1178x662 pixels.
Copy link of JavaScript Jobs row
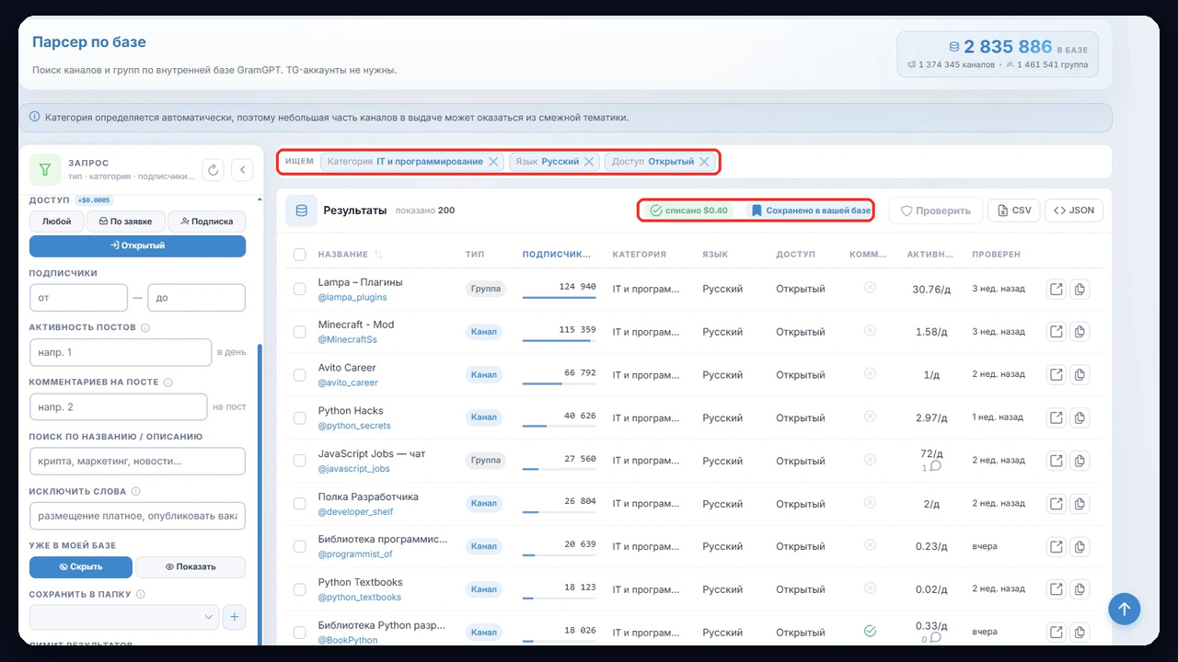pyautogui.click(x=1080, y=460)
